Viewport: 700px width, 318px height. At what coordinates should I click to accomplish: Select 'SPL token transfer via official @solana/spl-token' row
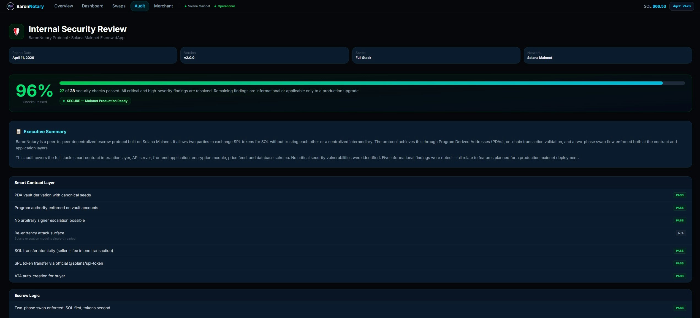pos(350,263)
